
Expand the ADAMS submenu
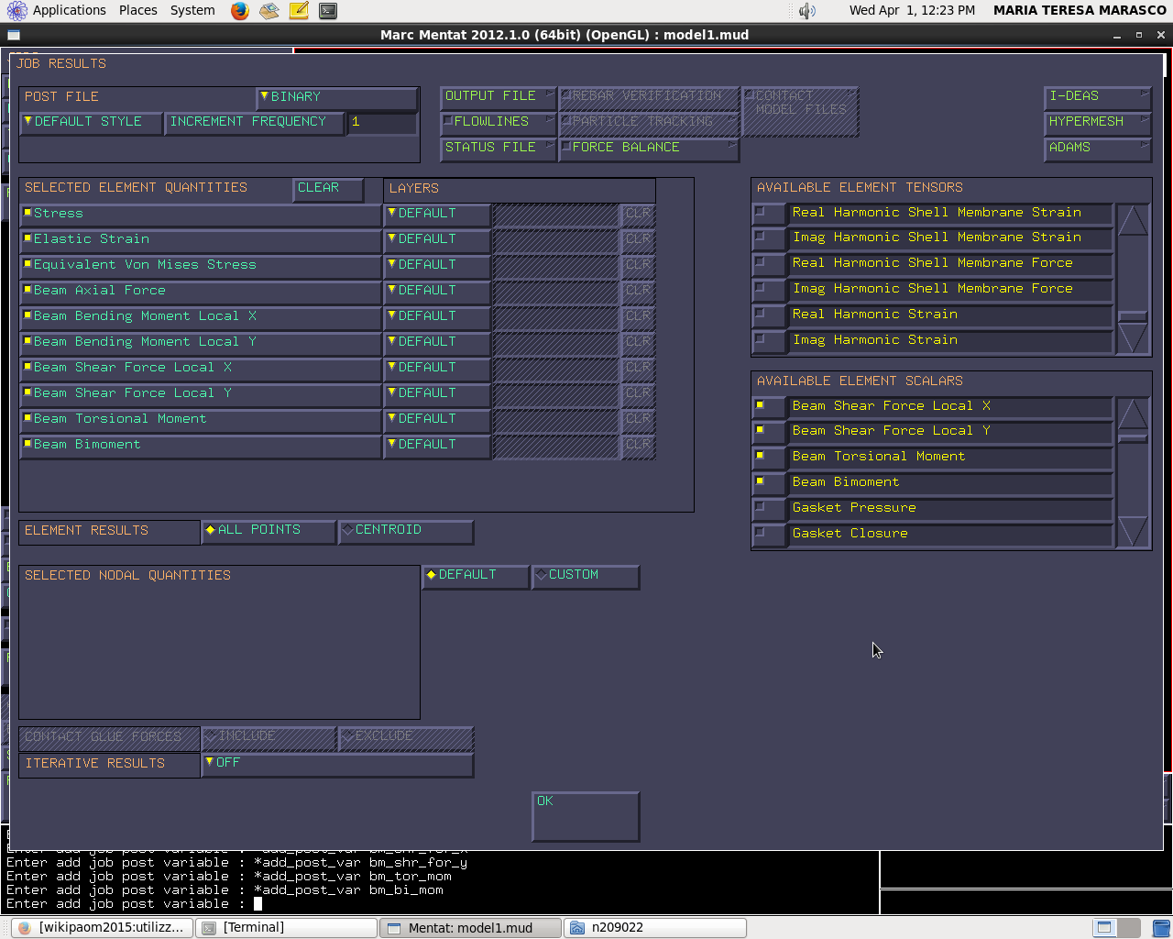(1098, 148)
